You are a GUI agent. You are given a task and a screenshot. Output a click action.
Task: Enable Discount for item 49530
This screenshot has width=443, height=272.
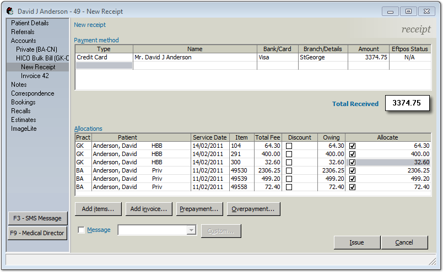[289, 171]
